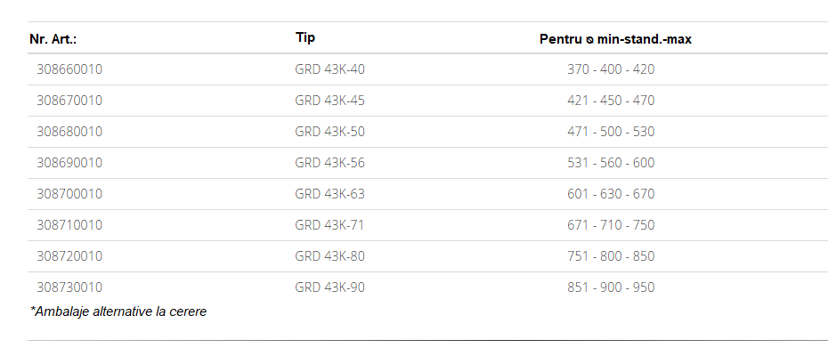Select article number 308660010
Screen dimensions: 828x356
click(69, 69)
